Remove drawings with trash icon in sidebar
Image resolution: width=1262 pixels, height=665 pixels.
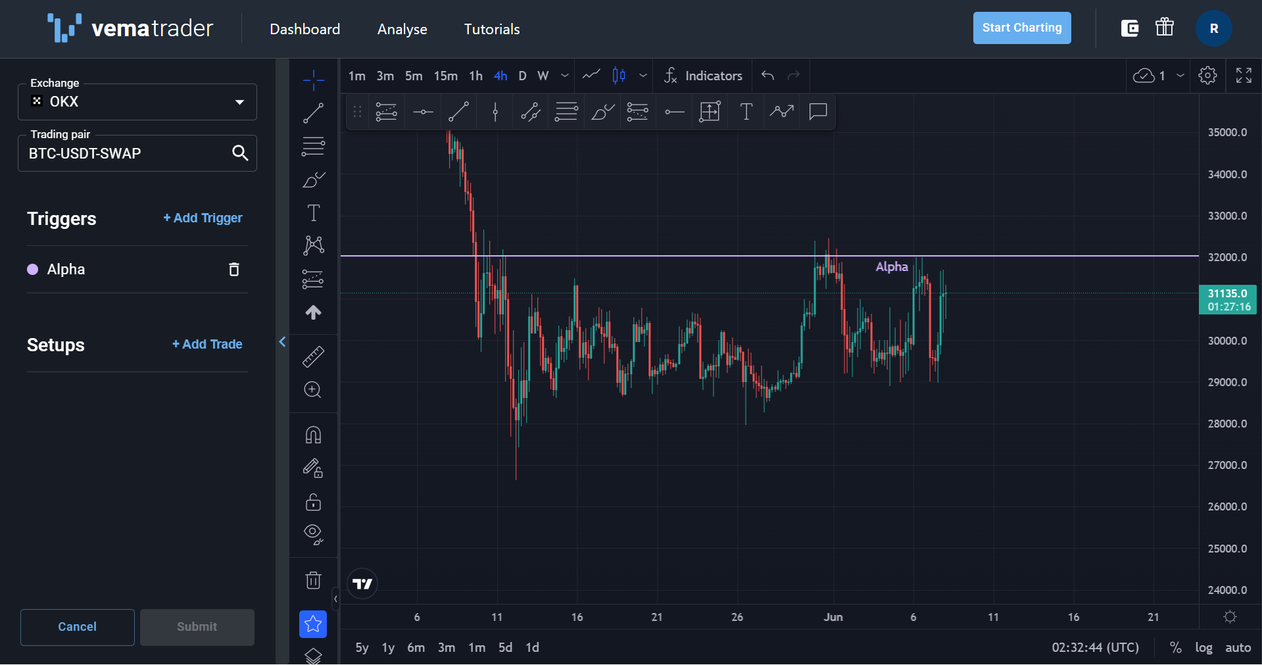(x=314, y=580)
